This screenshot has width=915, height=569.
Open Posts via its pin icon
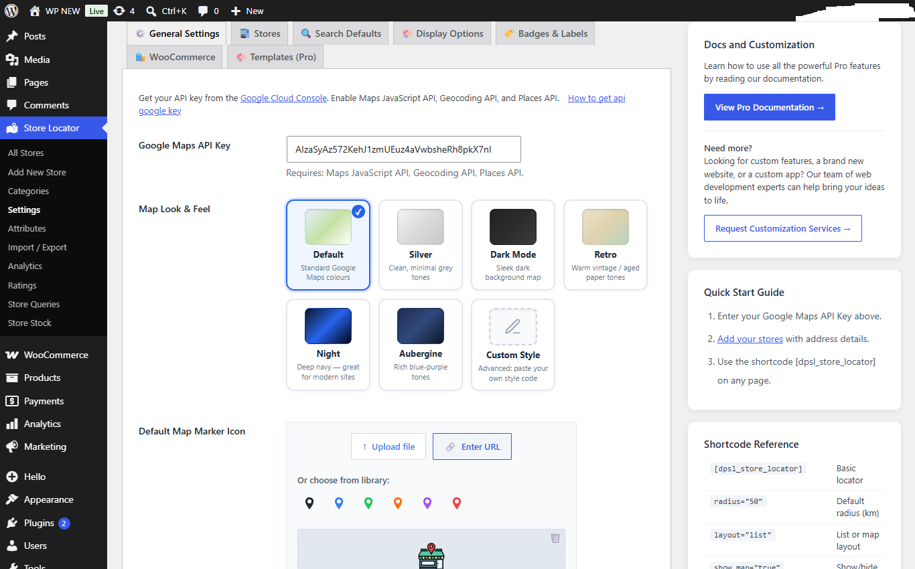[12, 36]
